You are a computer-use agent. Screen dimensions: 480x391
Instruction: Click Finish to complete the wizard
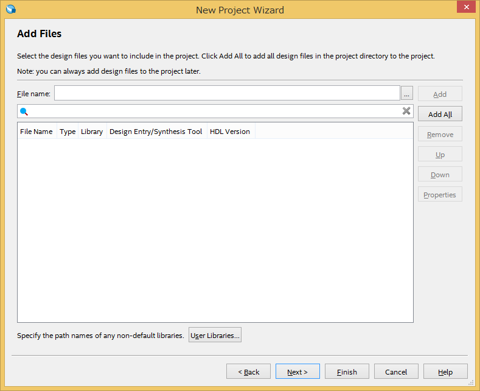[347, 372]
